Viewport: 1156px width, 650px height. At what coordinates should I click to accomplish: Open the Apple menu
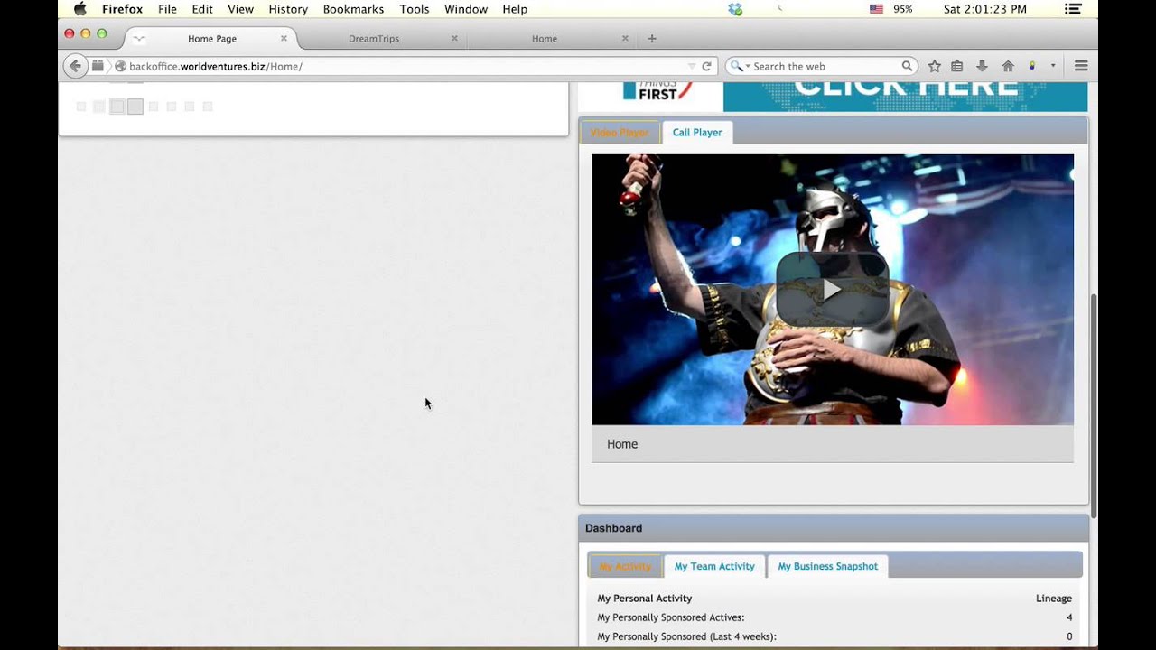click(79, 9)
